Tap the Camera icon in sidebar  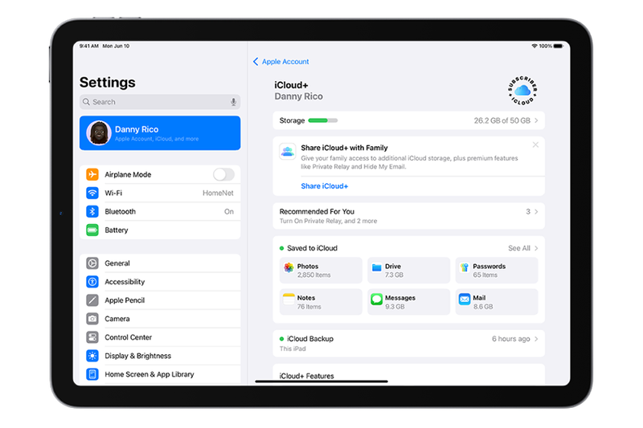point(92,319)
